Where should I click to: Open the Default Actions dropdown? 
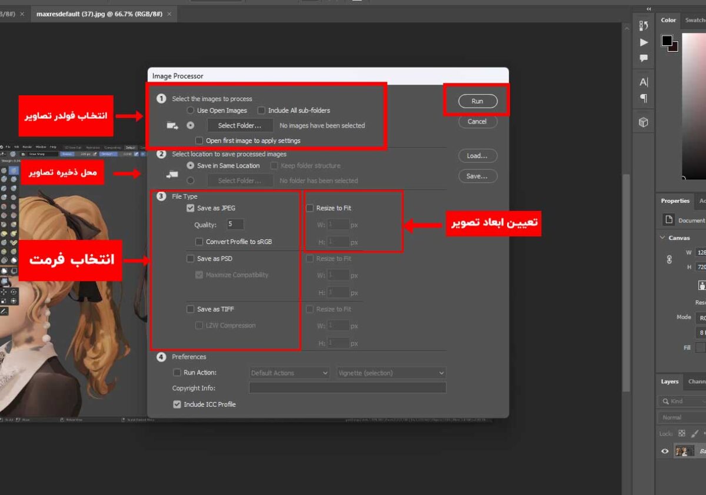[x=289, y=373]
